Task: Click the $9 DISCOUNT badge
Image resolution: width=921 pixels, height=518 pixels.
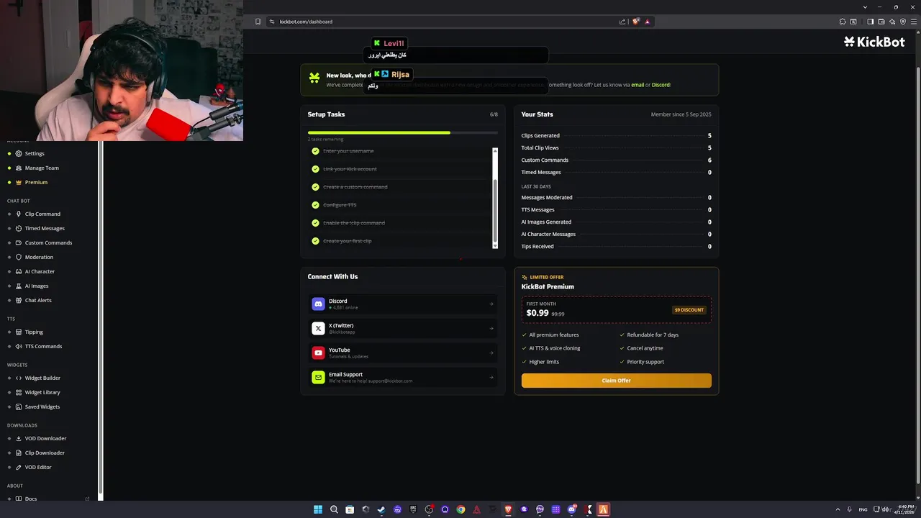Action: click(689, 310)
